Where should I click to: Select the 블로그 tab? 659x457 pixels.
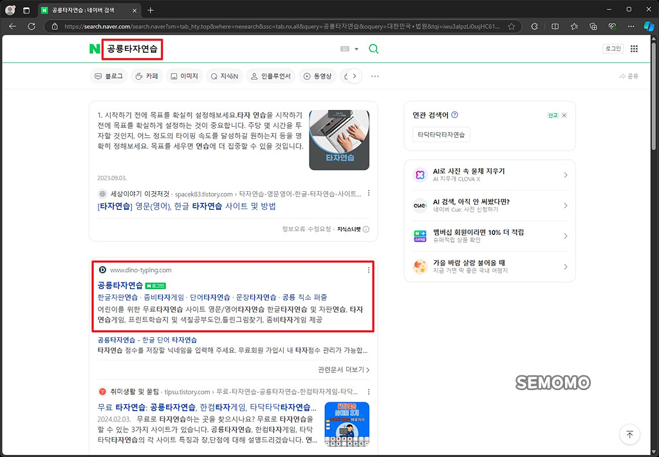click(x=109, y=76)
